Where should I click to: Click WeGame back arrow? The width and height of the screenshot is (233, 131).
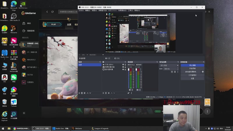[x=47, y=12]
